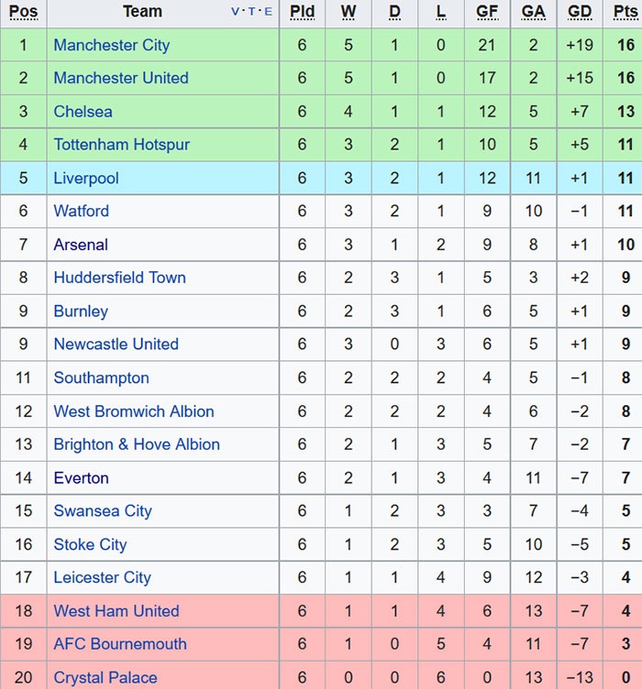Click the Liverpool team link
Image resolution: width=642 pixels, height=689 pixels.
point(86,178)
